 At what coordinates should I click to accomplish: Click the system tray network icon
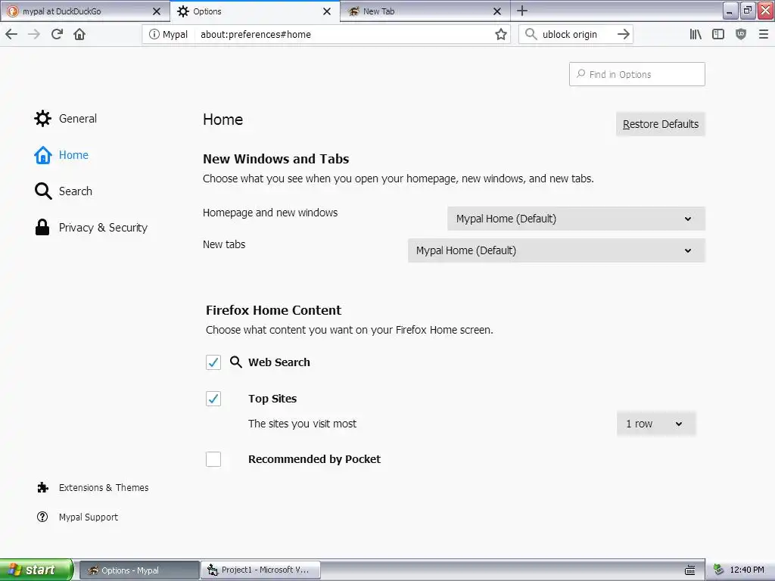pyautogui.click(x=719, y=570)
